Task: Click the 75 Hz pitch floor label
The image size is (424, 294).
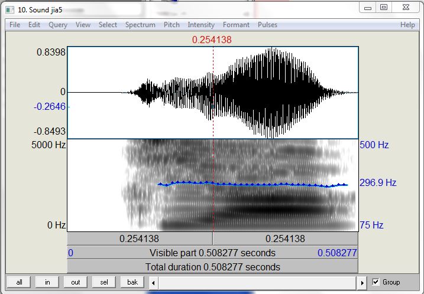Action: (371, 225)
